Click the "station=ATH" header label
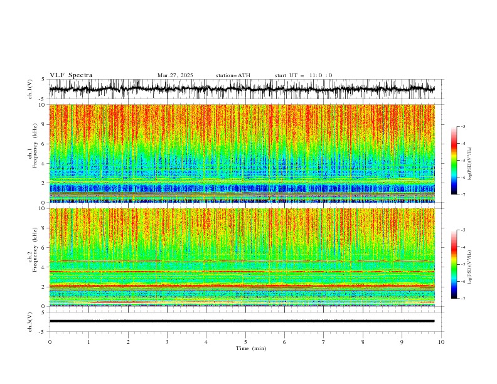The image size is (497, 384). (233, 75)
